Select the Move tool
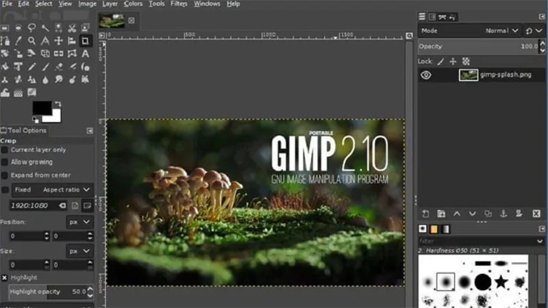The width and height of the screenshot is (548, 308). (58, 40)
